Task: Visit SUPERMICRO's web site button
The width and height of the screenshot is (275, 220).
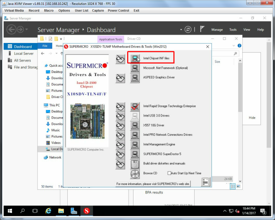Action: click(x=153, y=184)
